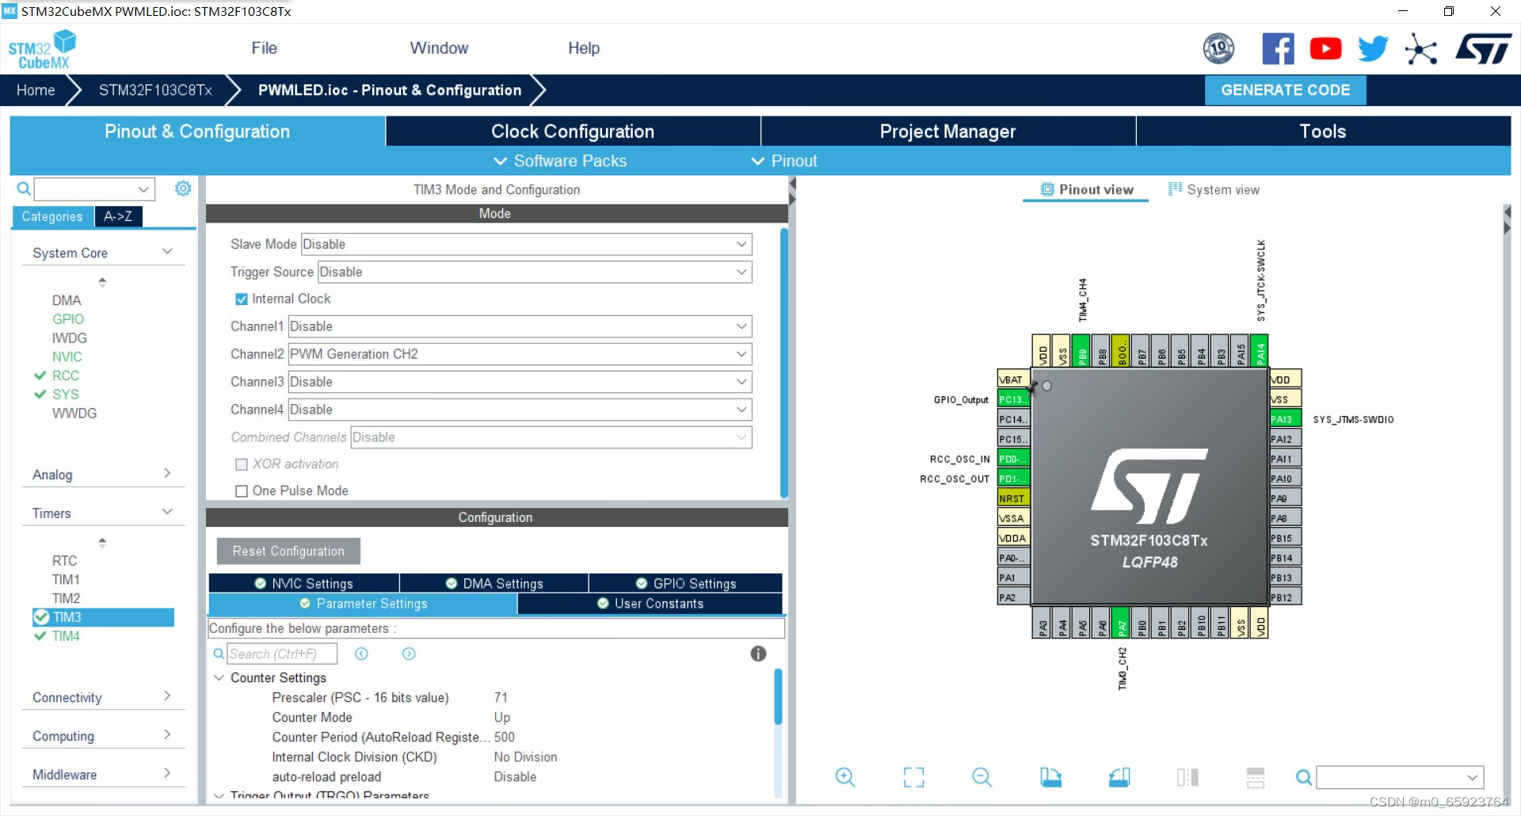Open the Help menu

click(x=584, y=48)
